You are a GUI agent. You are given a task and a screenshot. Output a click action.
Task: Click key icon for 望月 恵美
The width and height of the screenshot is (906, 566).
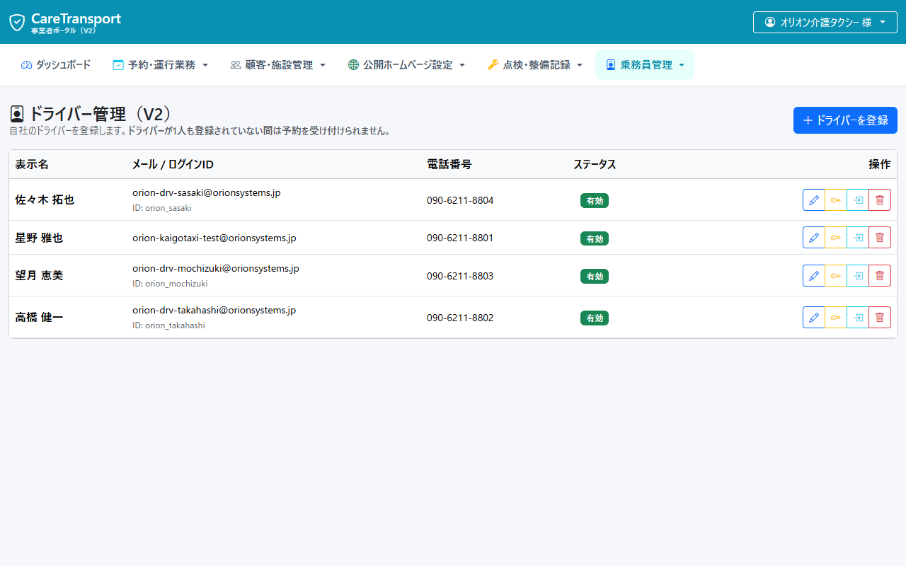pos(836,275)
